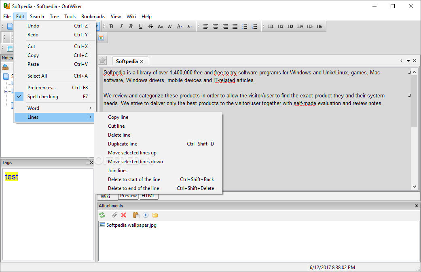Choose Undo from the Edit menu

pos(55,26)
